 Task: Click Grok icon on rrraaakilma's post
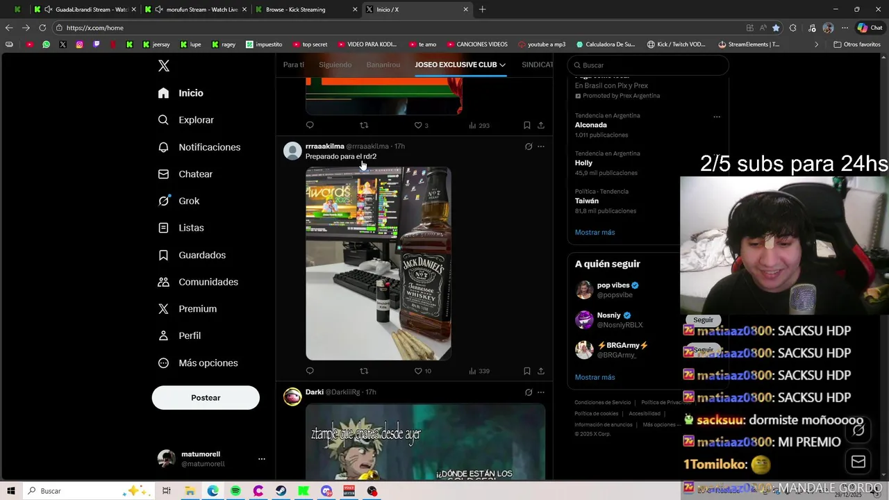tap(529, 147)
